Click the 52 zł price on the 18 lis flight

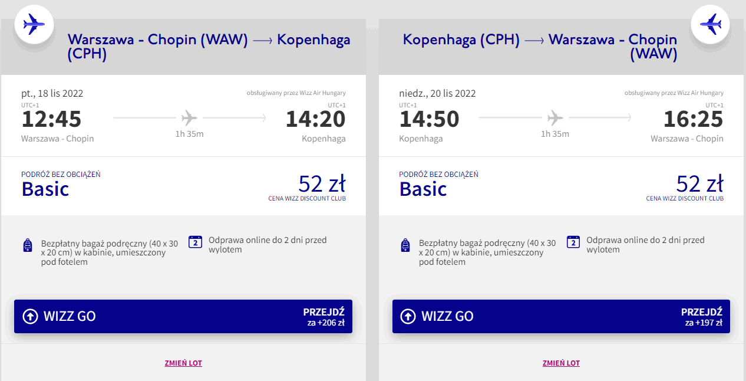pyautogui.click(x=322, y=184)
